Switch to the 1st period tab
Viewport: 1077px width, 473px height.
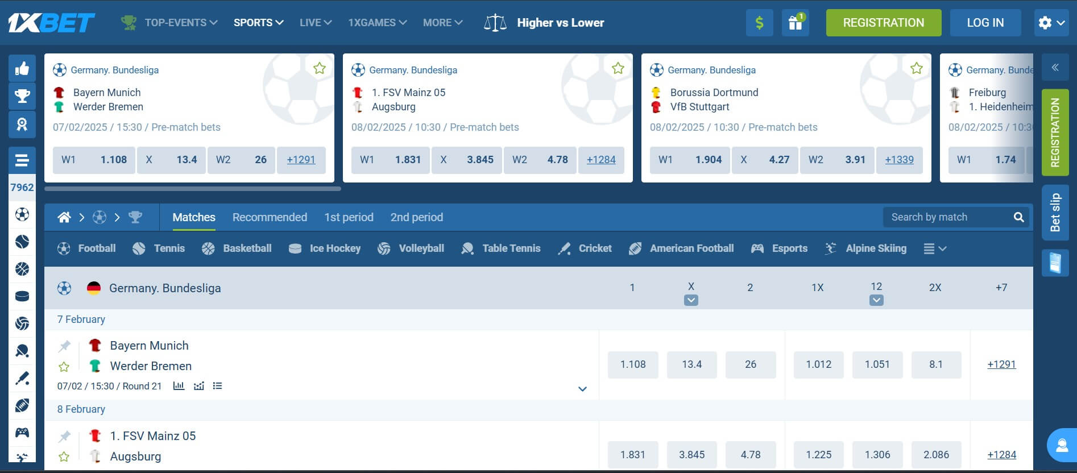[349, 217]
